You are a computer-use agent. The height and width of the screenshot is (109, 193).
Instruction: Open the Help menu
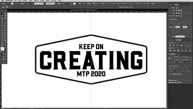pos(59,1)
